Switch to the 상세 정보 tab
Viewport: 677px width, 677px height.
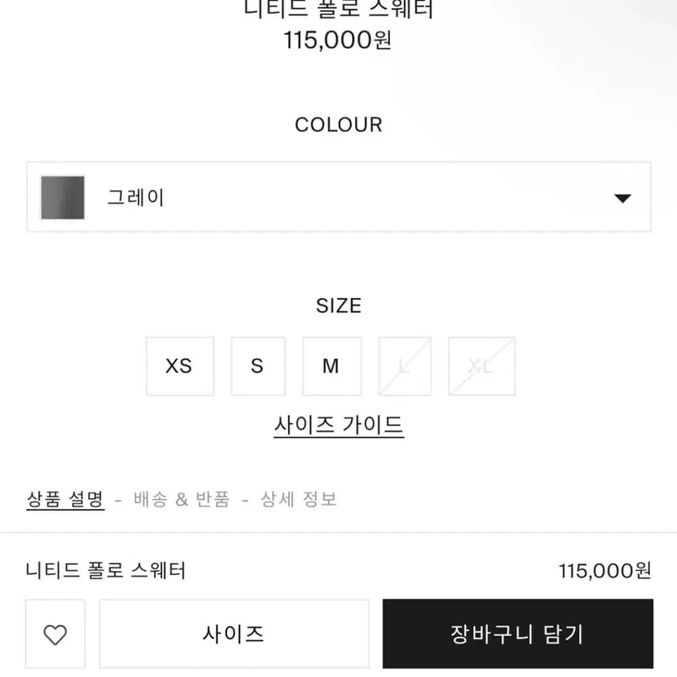pos(299,499)
